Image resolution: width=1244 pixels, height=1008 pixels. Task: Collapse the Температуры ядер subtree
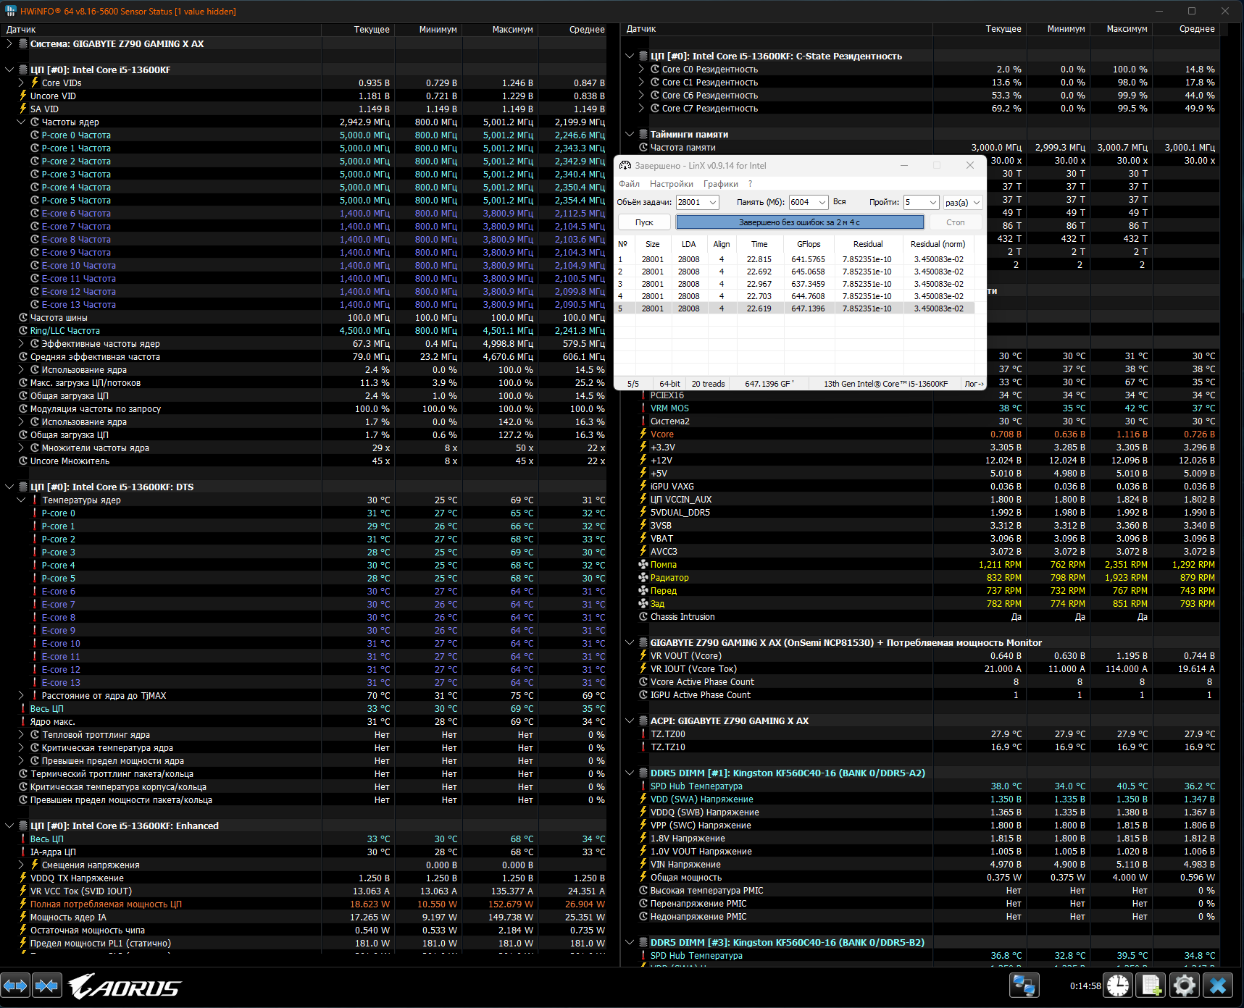click(21, 500)
